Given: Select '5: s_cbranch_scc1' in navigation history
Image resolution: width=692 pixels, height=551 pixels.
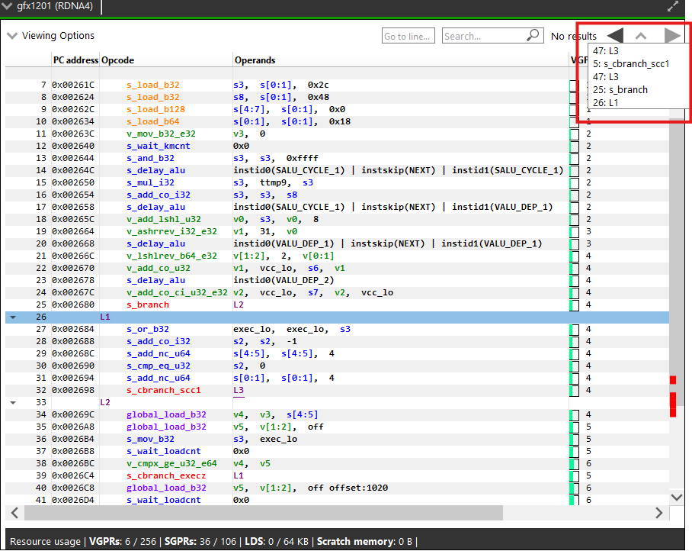Looking at the screenshot, I should pyautogui.click(x=630, y=64).
